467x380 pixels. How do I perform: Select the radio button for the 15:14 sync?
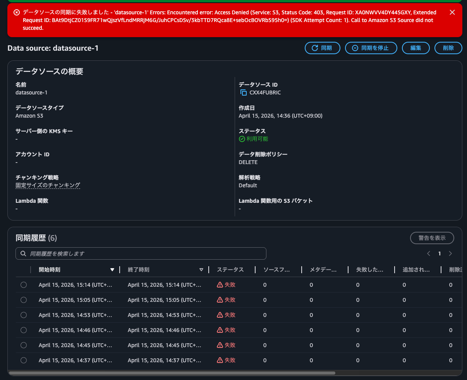click(x=23, y=284)
